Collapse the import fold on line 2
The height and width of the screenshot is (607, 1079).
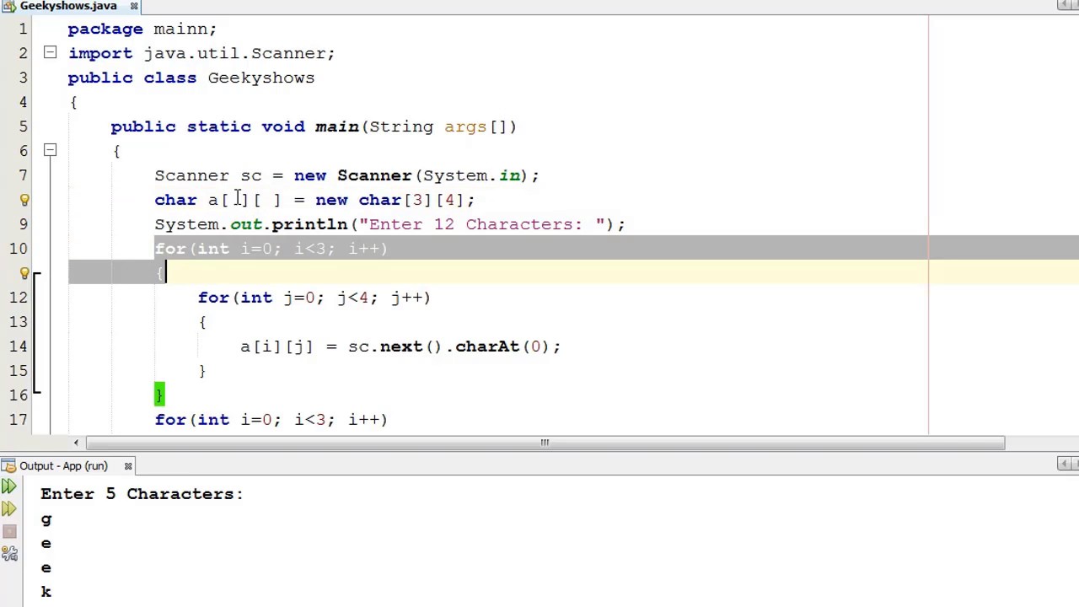pos(50,53)
